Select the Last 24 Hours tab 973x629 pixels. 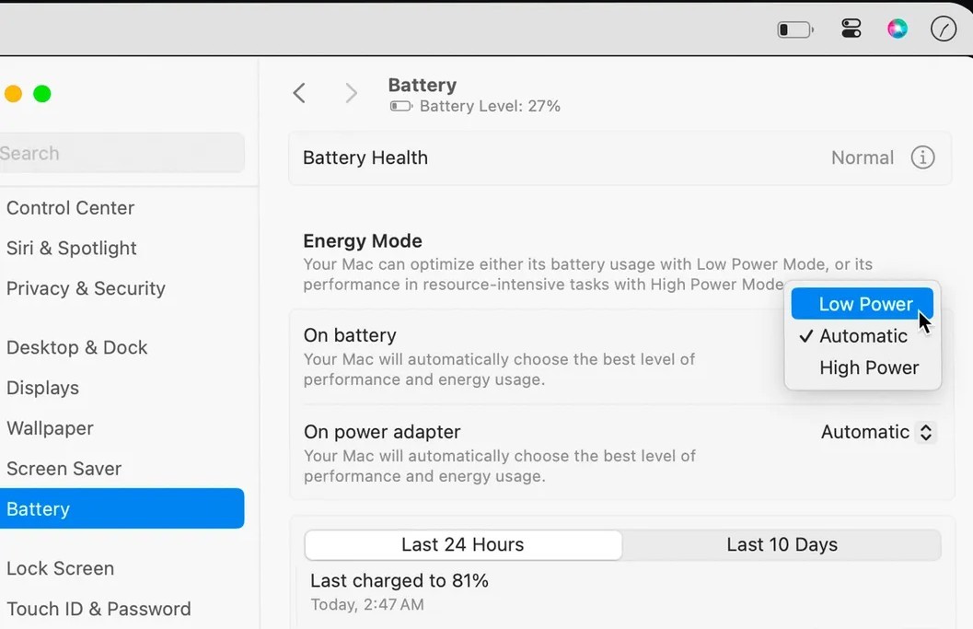coord(462,544)
